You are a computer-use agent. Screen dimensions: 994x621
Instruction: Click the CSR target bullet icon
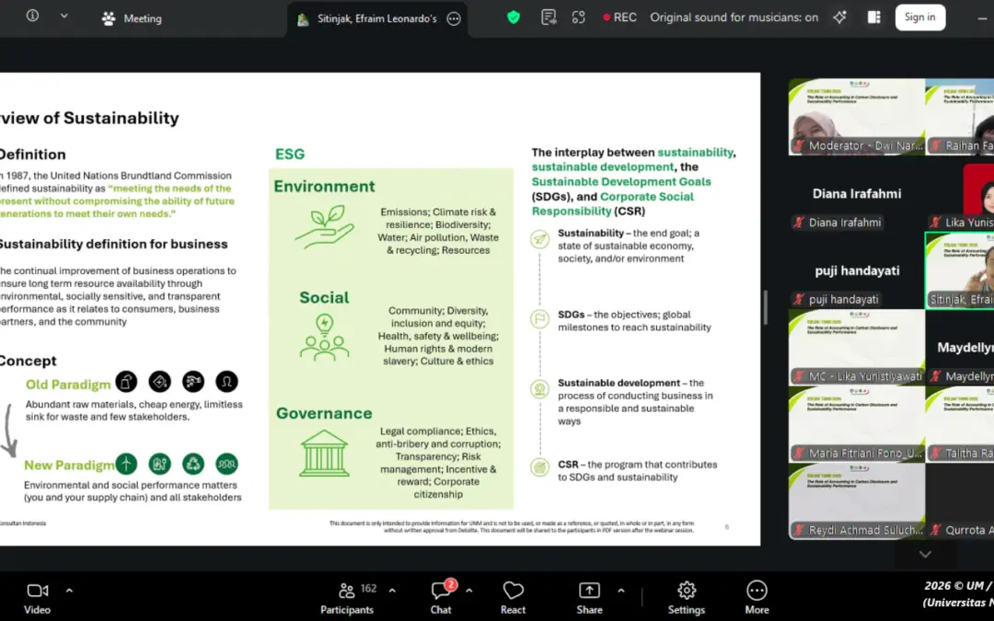[x=539, y=467]
